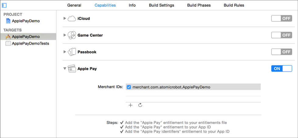Screen dimensions: 298x138
Task: Click the Game Center bubbles icon
Action: point(72,35)
